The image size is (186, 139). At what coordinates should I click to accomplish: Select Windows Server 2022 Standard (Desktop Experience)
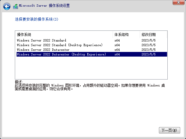tap(60, 45)
